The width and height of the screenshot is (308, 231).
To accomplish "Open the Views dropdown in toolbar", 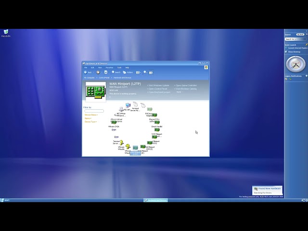I will tap(139, 72).
